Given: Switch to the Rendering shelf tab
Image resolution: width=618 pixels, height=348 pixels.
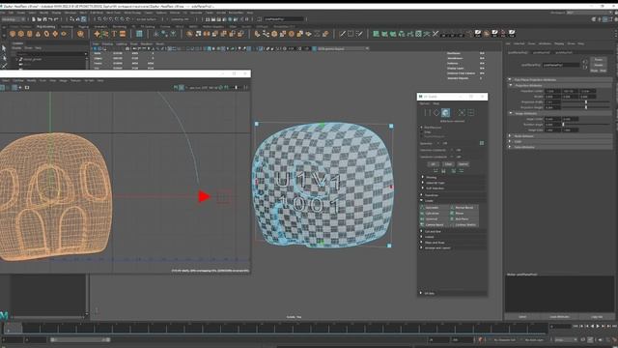Looking at the screenshot, I should pyautogui.click(x=120, y=27).
